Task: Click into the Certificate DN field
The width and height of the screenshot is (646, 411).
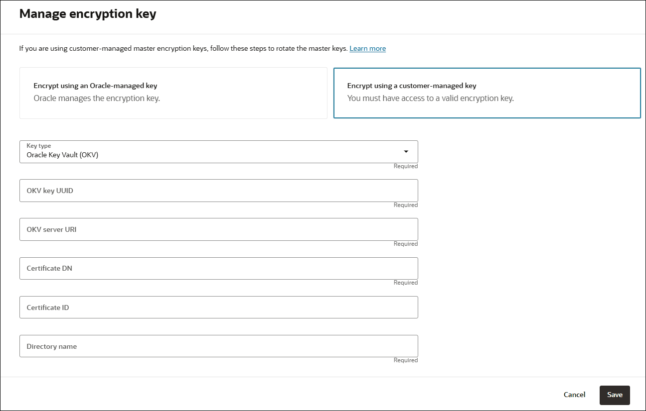Action: point(218,268)
